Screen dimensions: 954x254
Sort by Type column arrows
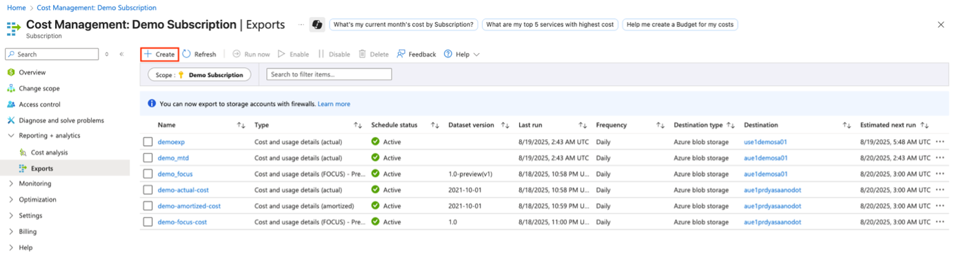[358, 125]
